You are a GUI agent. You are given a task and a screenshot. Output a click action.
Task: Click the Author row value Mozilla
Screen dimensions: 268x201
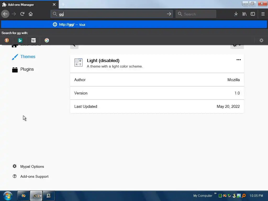tap(233, 80)
